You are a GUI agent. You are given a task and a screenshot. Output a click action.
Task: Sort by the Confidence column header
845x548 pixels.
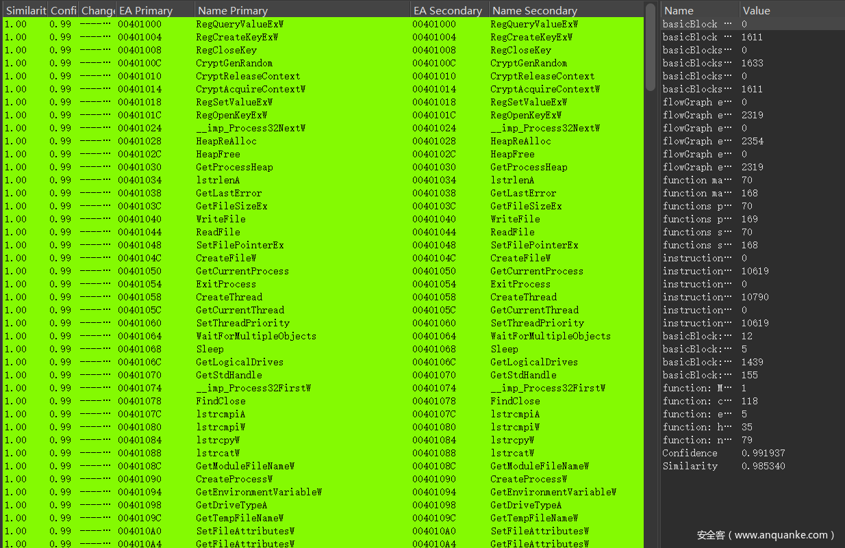pos(62,10)
